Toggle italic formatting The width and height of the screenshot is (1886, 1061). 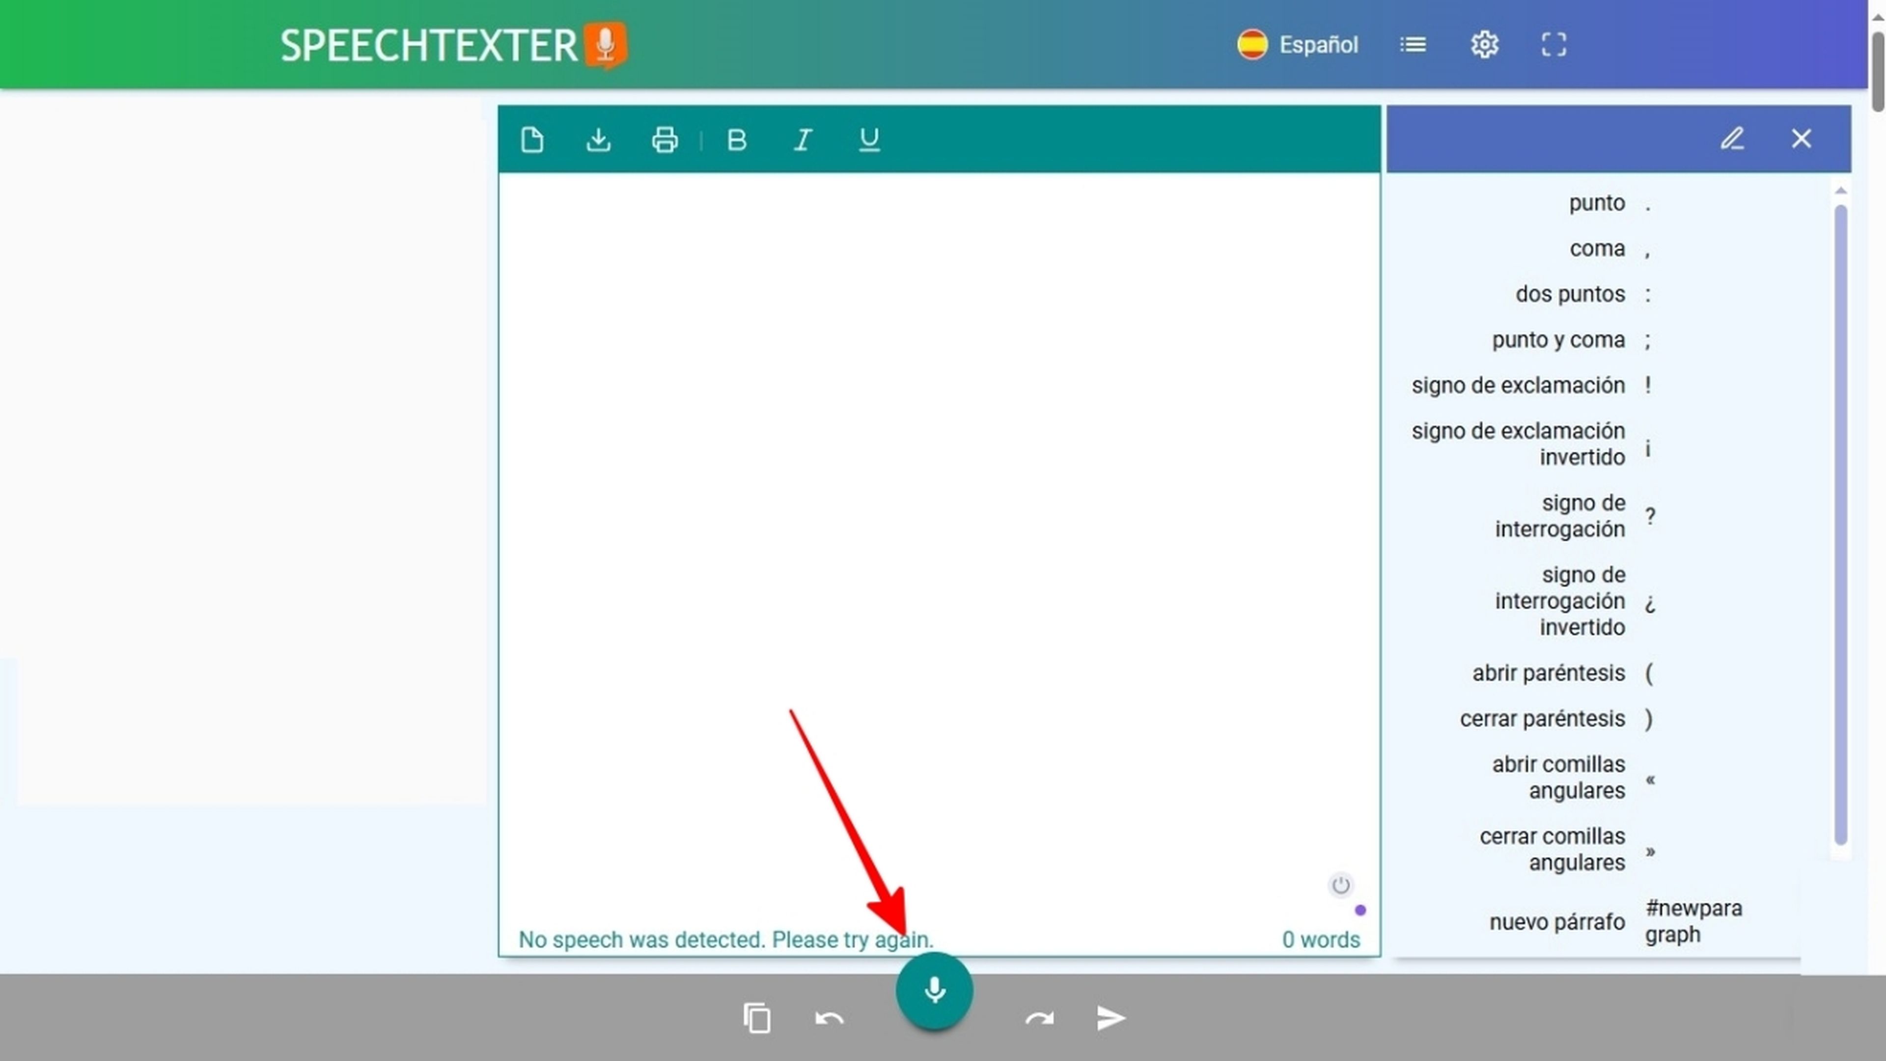point(803,139)
